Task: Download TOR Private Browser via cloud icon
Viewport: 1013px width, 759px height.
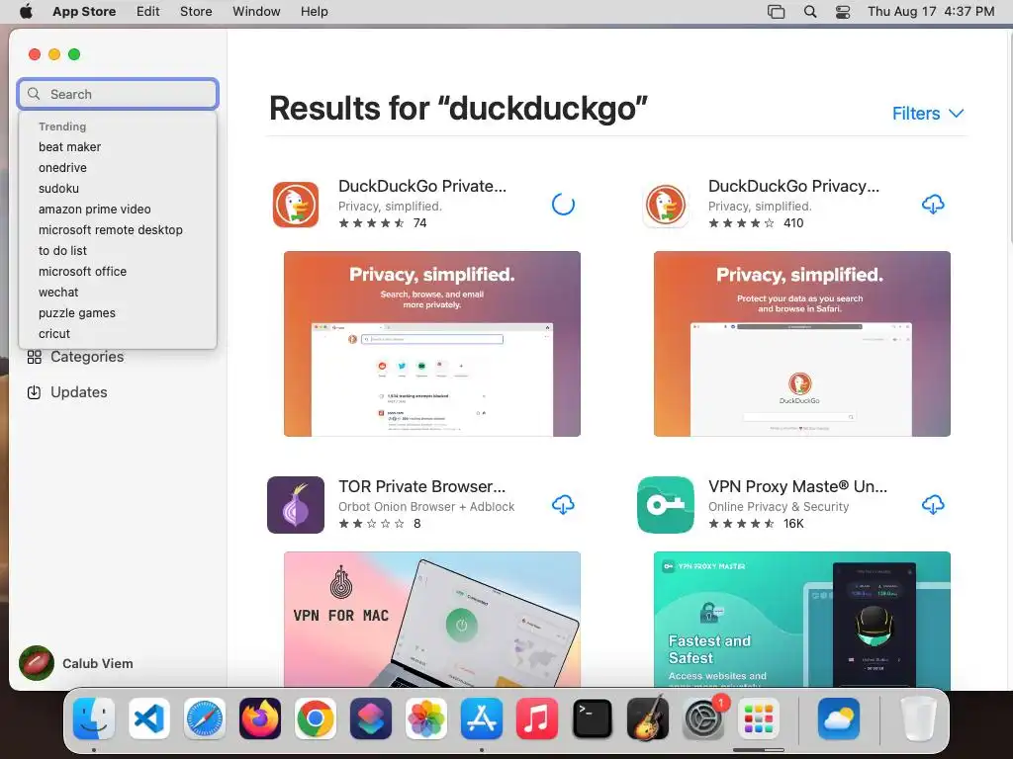Action: (563, 505)
